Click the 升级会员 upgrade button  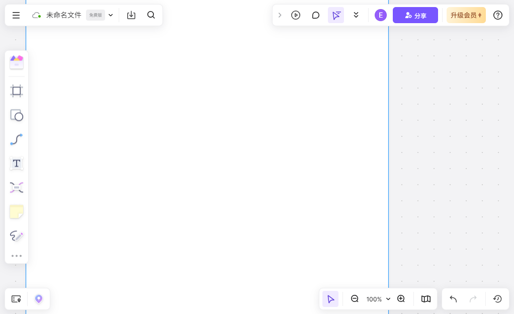[x=466, y=15]
